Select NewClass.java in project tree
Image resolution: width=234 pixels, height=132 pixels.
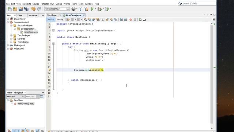tap(31, 32)
